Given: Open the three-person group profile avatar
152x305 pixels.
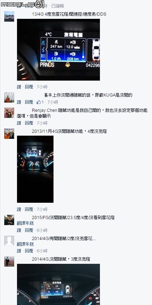Looking at the screenshot, I should (9, 113).
